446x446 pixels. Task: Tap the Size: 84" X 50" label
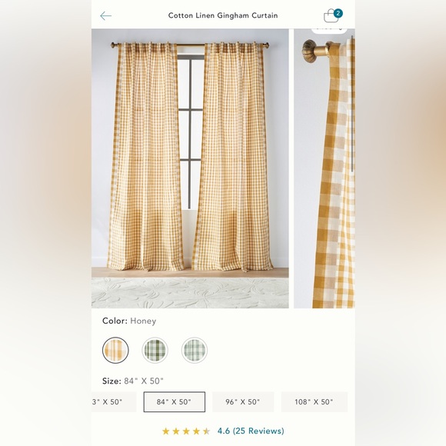pyautogui.click(x=133, y=381)
